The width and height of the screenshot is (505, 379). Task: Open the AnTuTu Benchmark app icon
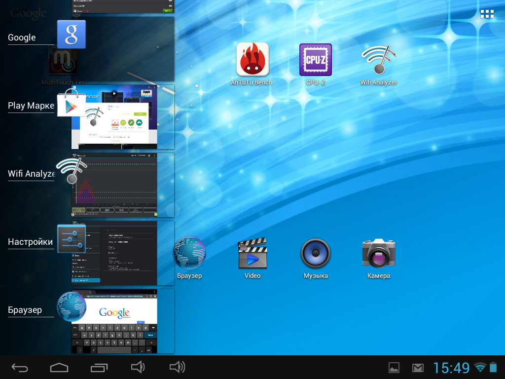(252, 59)
